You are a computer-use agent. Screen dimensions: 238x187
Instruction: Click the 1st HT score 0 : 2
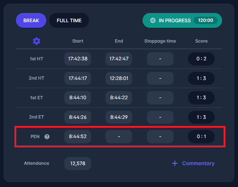(201, 59)
